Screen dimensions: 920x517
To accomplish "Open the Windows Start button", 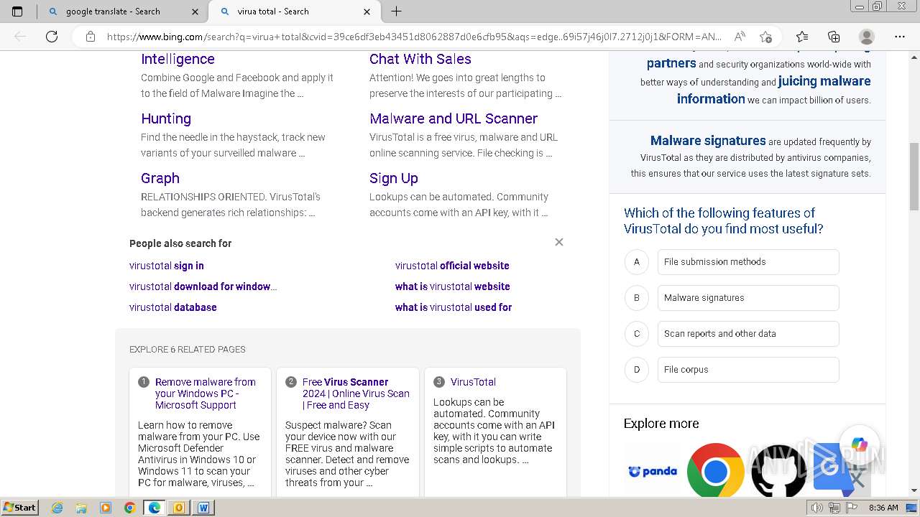I will click(x=20, y=508).
